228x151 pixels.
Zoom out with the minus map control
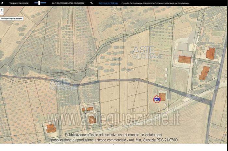pos(2,13)
